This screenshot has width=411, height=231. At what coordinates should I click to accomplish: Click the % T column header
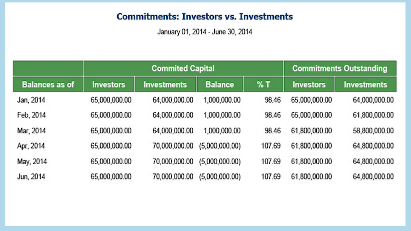[263, 85]
